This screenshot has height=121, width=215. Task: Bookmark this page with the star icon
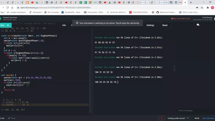202,8
